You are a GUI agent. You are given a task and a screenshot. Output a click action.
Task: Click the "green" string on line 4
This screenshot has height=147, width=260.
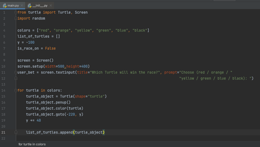click(x=104, y=31)
